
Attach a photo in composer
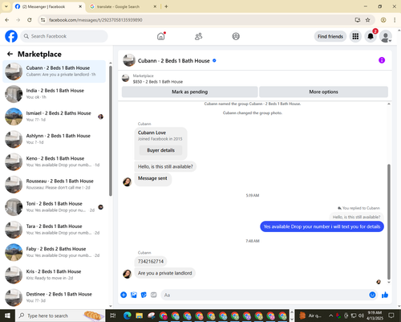pyautogui.click(x=134, y=295)
